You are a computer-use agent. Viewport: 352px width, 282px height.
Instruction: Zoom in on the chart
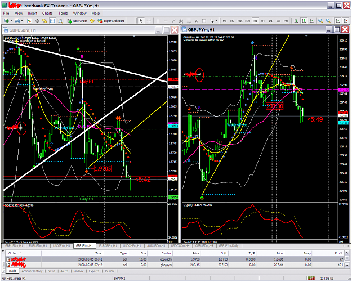click(x=320, y=21)
